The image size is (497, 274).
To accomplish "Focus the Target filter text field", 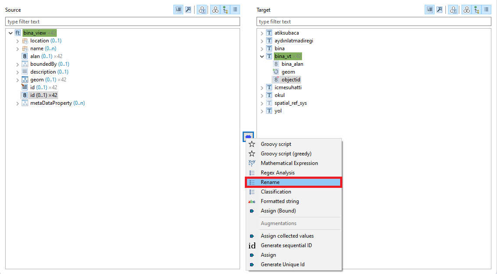I will (x=374, y=22).
